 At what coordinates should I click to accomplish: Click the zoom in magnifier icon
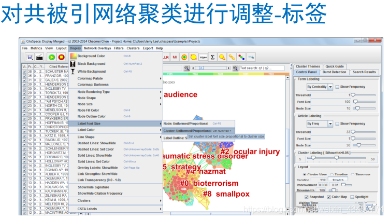click(235, 68)
